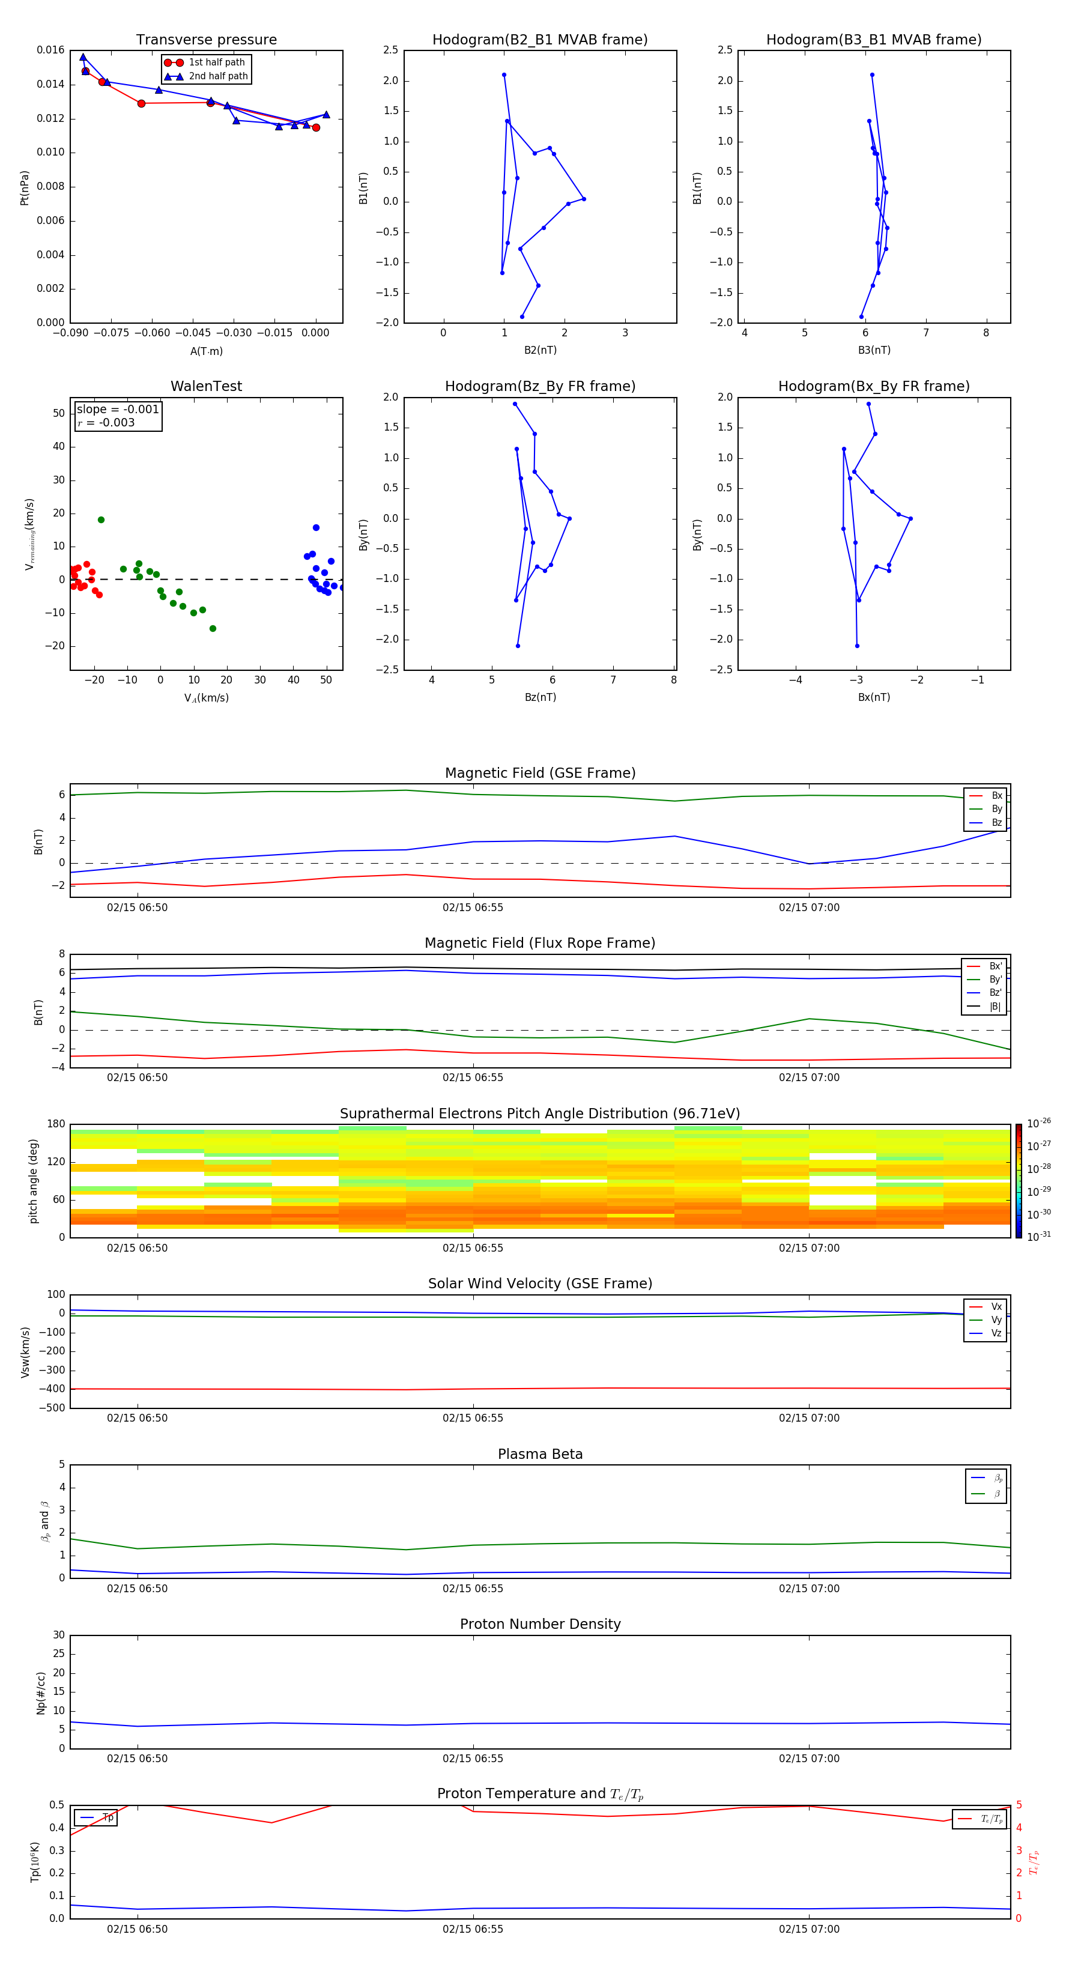Click the 10^-31 color bar label

pos(1039,1237)
